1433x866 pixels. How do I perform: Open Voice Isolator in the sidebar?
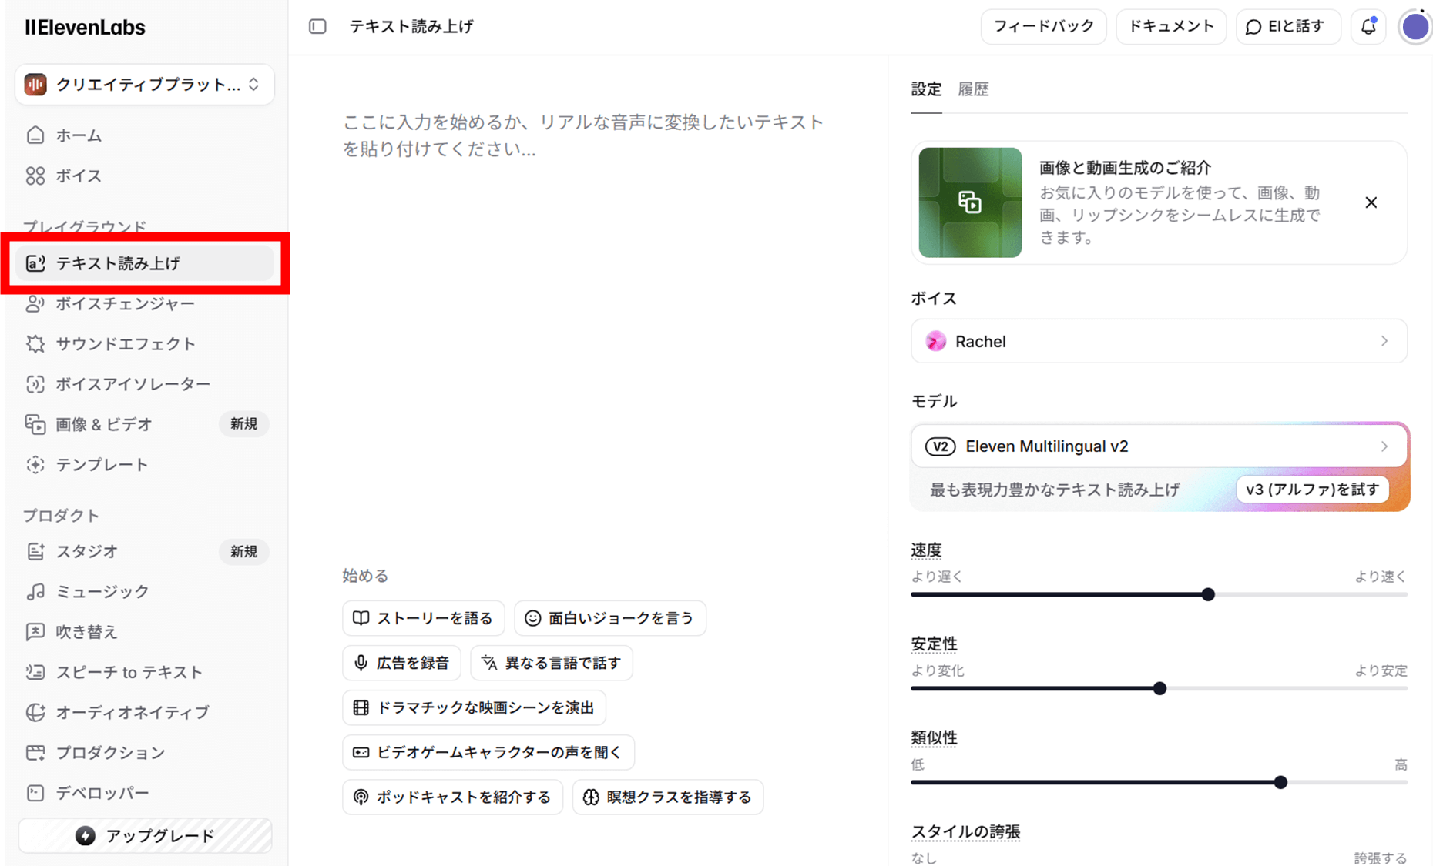point(133,384)
